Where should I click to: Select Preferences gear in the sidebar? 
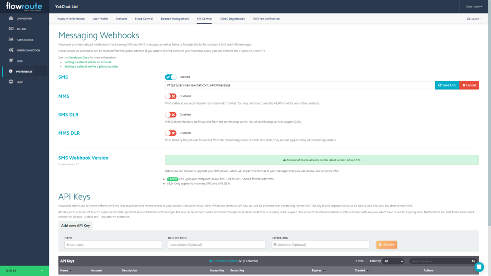11,71
